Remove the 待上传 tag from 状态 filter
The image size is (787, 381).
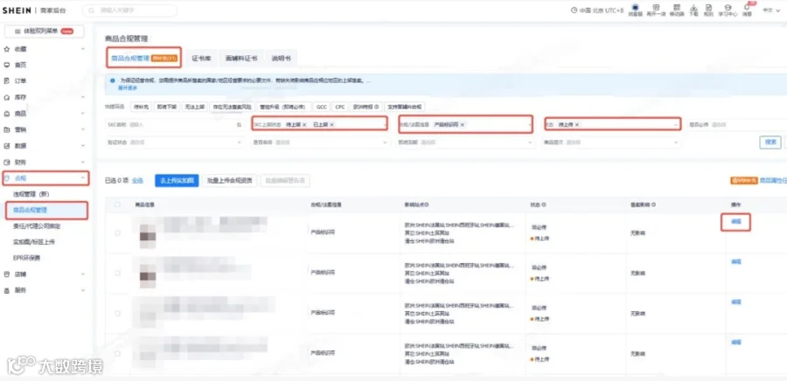(577, 124)
